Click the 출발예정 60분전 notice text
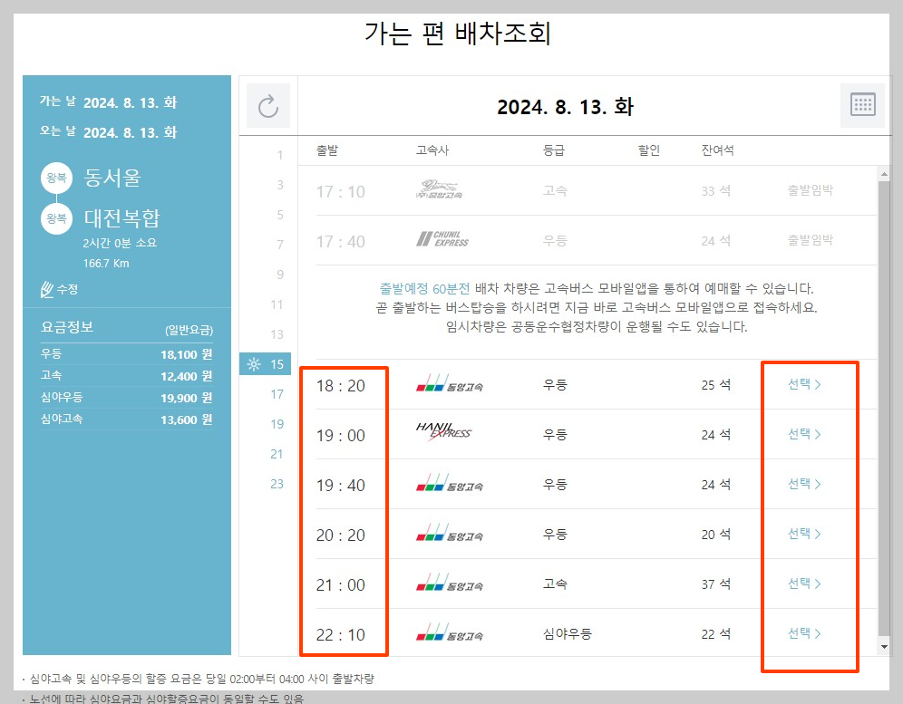Screen dimensions: 903x704 (x=424, y=288)
